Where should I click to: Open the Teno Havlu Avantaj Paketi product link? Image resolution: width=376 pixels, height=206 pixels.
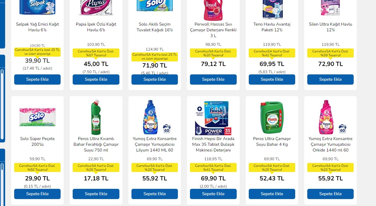tap(272, 27)
